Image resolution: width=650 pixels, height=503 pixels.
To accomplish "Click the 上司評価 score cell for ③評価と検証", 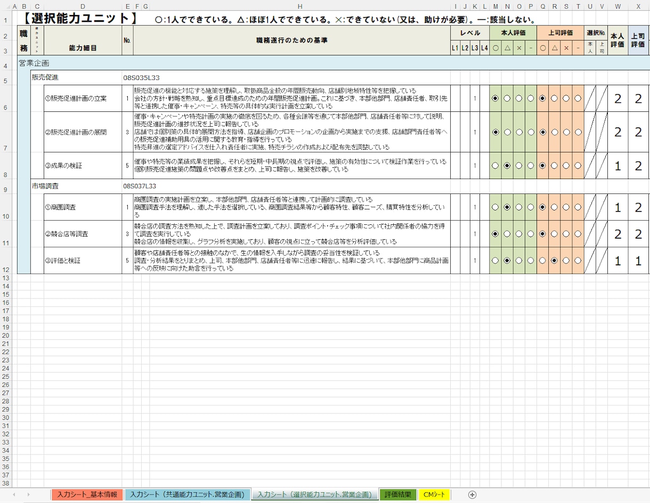I will point(638,261).
